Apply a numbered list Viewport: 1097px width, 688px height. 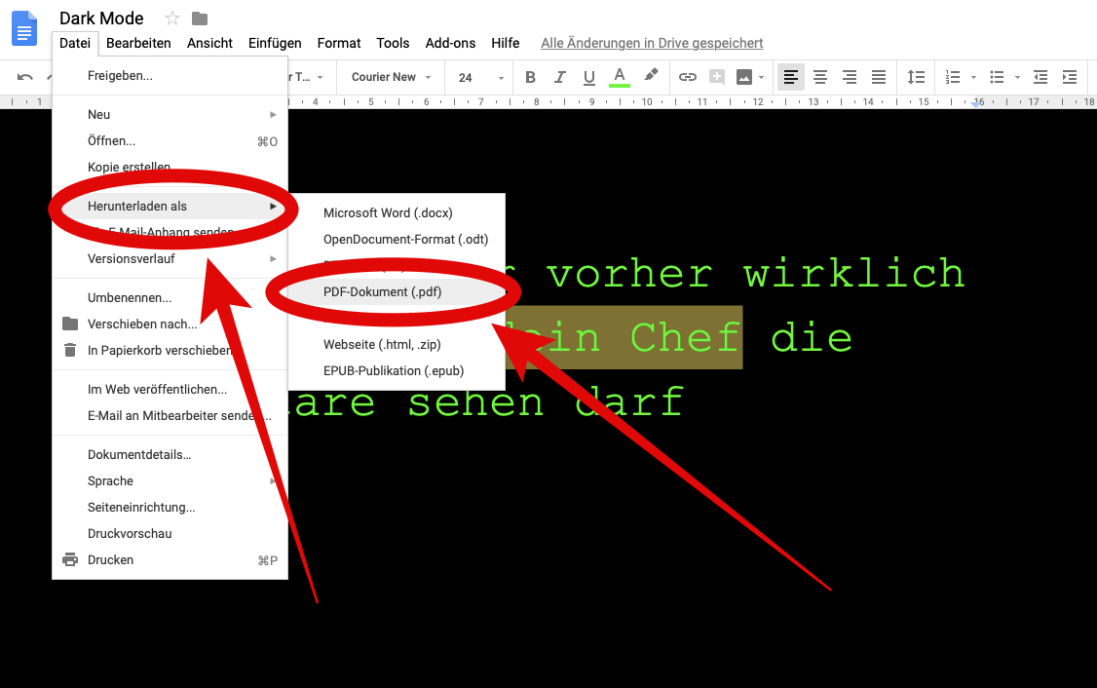(952, 77)
